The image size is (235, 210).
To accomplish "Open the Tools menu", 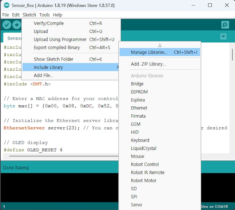I will pos(44,15).
